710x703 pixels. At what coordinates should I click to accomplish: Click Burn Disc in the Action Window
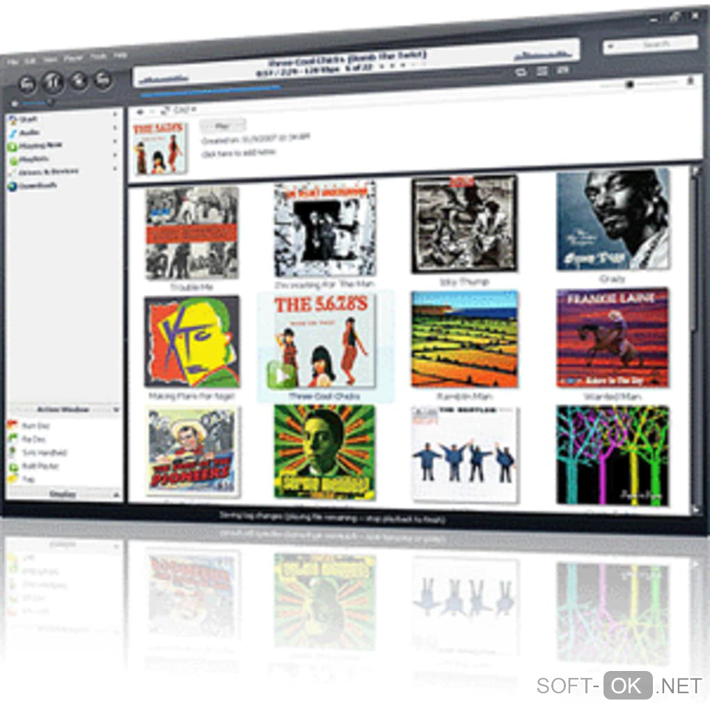pyautogui.click(x=36, y=426)
